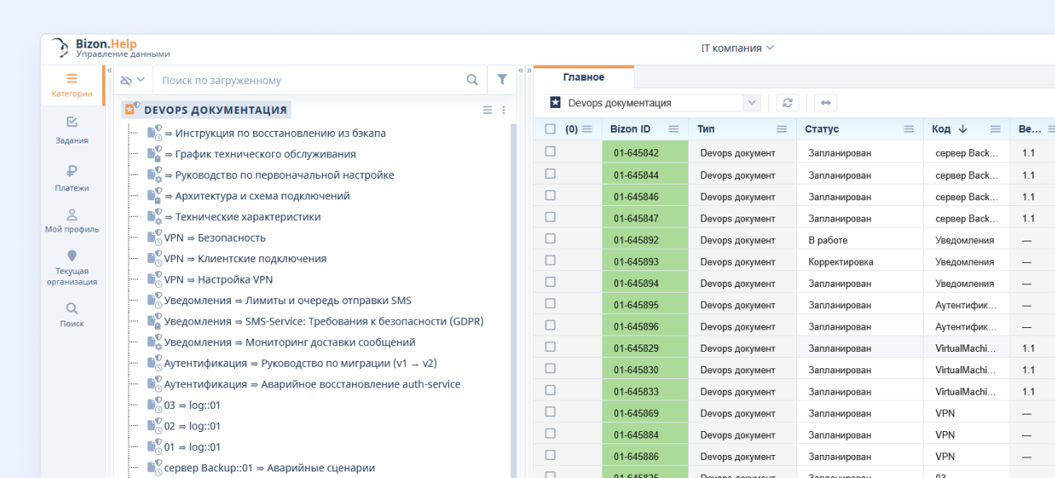Screen dimensions: 1055x478
Task: Focus the Поиск по загруженному search field
Action: coord(309,80)
